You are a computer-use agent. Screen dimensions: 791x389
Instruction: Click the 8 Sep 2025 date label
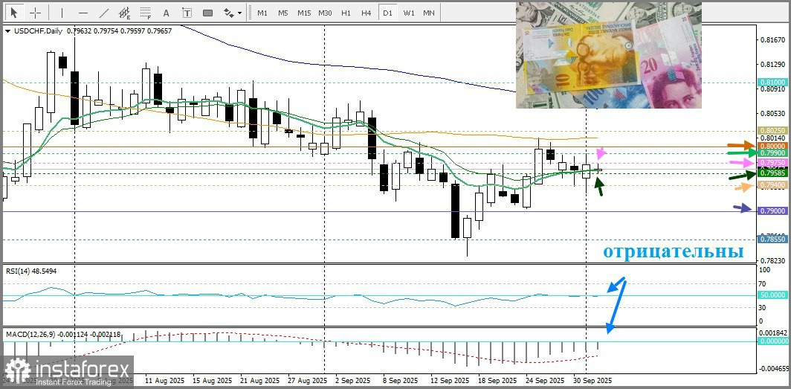(x=401, y=380)
